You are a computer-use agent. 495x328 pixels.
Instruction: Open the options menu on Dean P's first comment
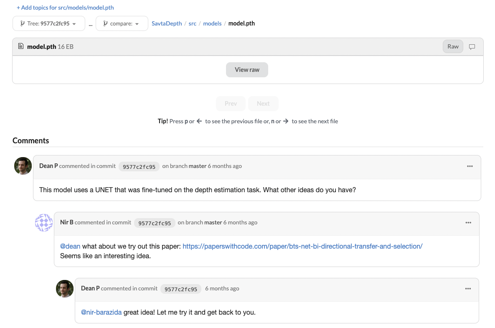pyautogui.click(x=470, y=166)
